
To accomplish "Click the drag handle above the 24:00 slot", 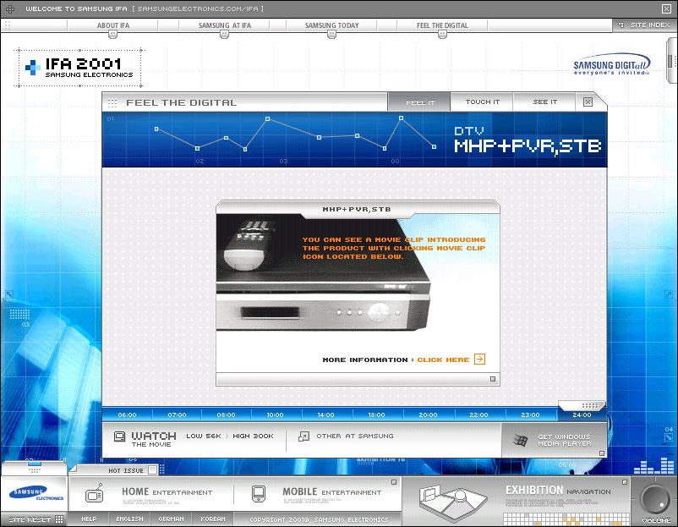I will 582,405.
